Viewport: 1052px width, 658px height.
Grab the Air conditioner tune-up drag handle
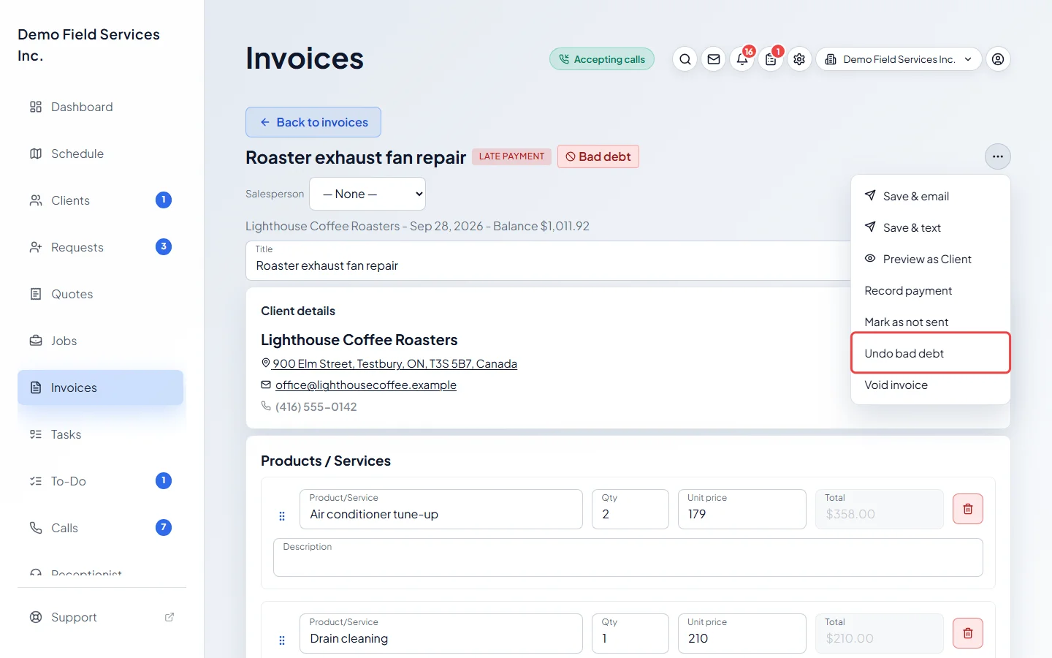pos(282,516)
